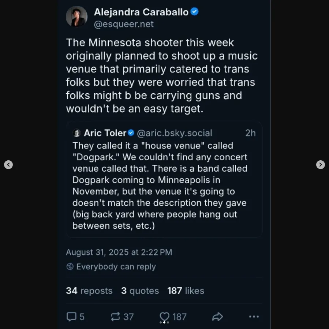Image resolution: width=329 pixels, height=329 pixels.
Task: Advance to the next carousel image
Action: click(320, 165)
